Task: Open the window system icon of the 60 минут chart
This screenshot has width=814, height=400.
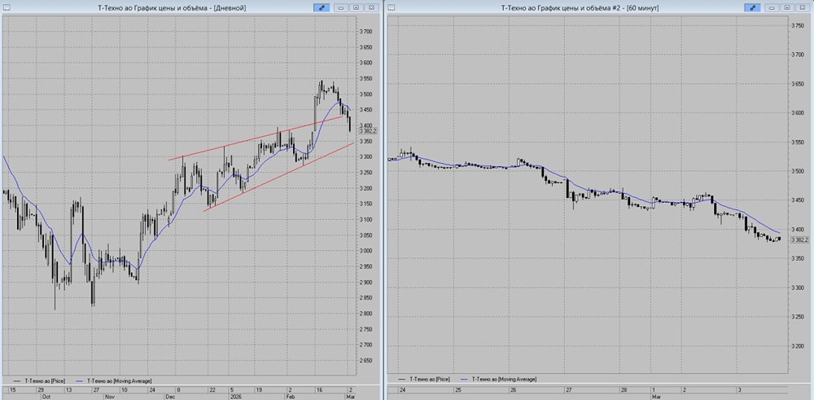Action: point(392,7)
